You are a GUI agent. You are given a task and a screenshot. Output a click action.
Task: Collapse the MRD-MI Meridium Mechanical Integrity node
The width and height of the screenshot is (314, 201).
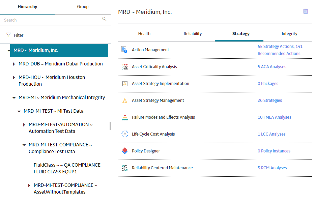coord(14,98)
